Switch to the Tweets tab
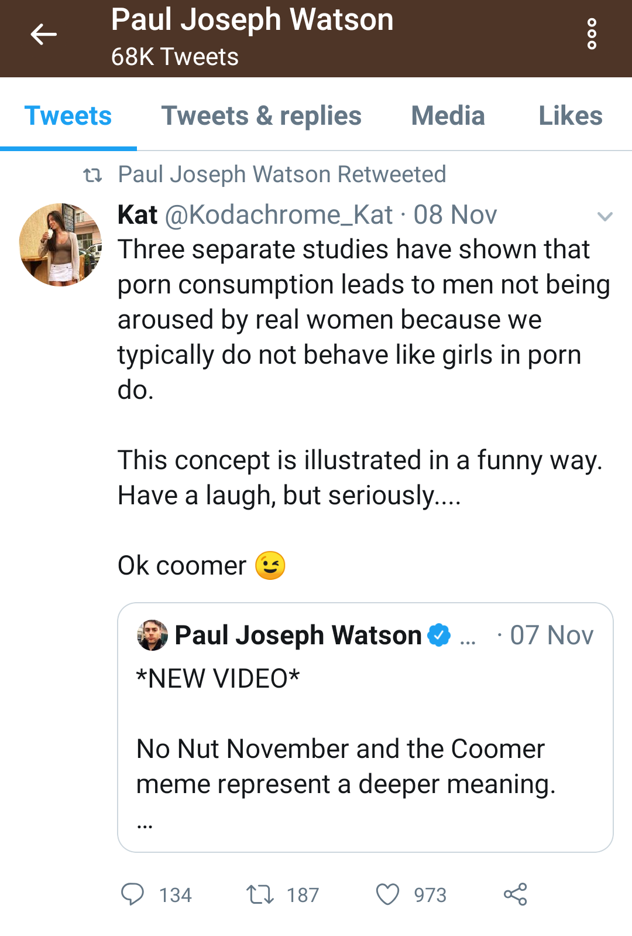Viewport: 632px width, 936px height. (x=68, y=116)
